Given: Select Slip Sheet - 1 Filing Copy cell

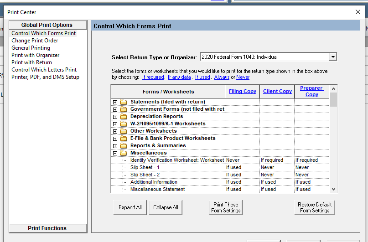Looking at the screenshot, I should pos(242,168).
